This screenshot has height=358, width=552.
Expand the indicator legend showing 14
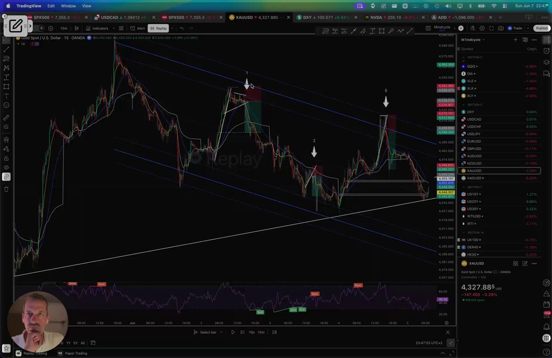pos(21,44)
